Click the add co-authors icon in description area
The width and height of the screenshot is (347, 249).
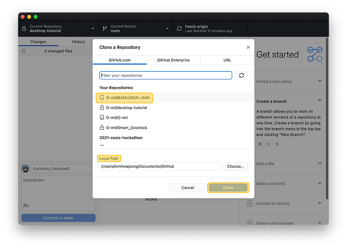(x=25, y=205)
